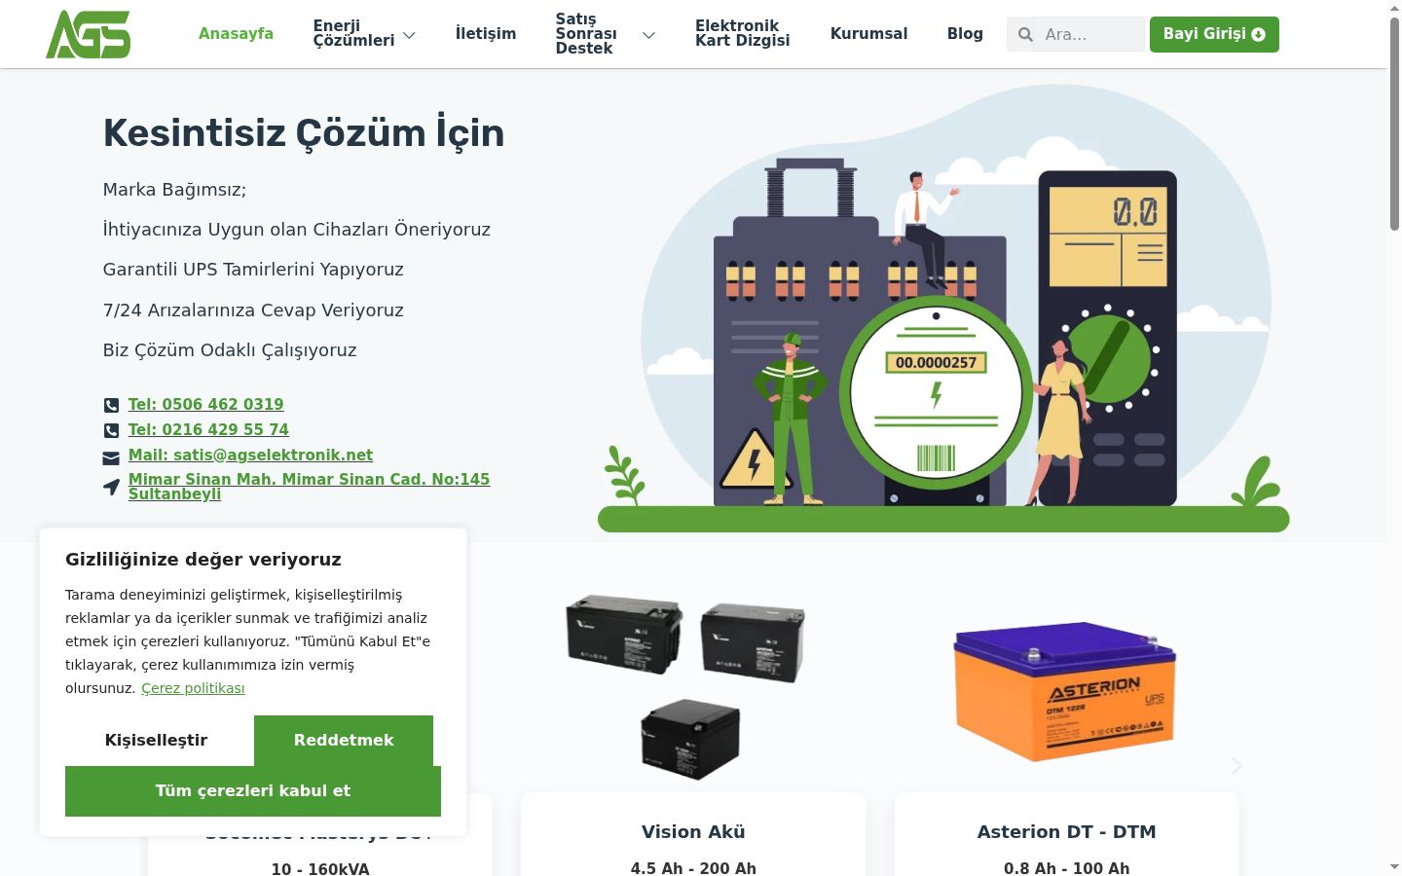Click the AGS logo in the header
1402x876 pixels.
(x=88, y=34)
